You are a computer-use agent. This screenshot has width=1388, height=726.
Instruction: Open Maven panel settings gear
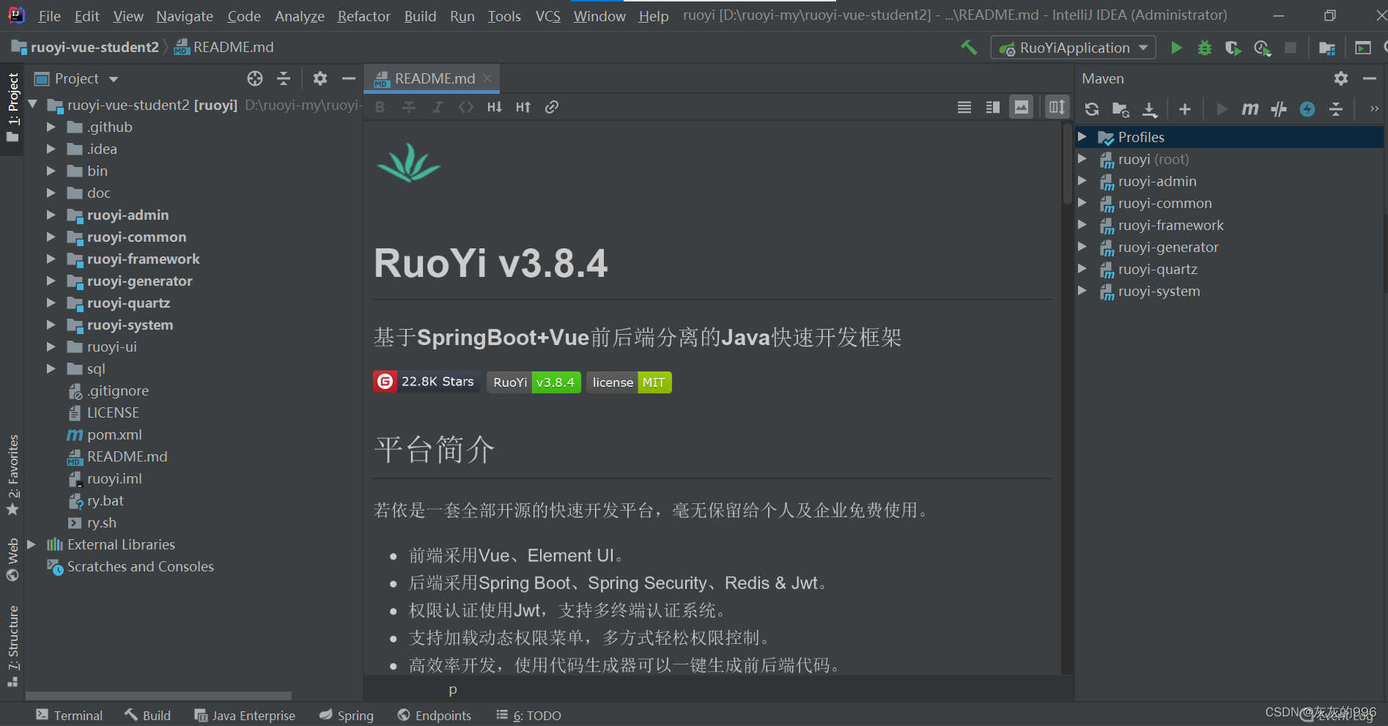1341,78
